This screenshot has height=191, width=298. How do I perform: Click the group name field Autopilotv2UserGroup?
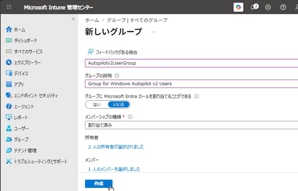pos(191,63)
